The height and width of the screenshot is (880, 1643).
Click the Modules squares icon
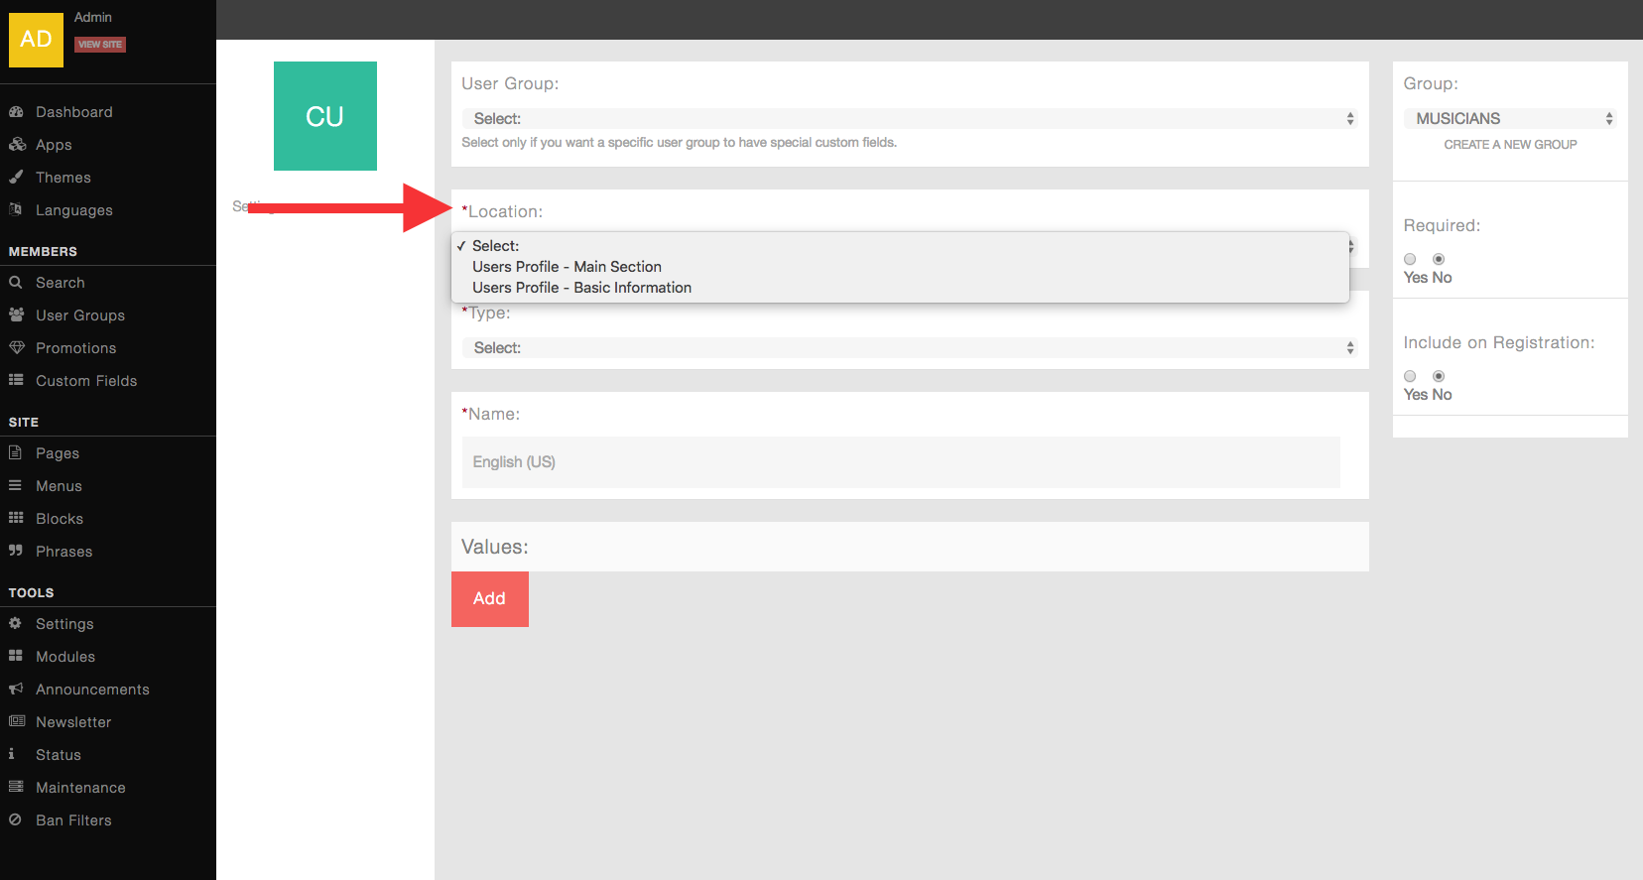pos(16,656)
